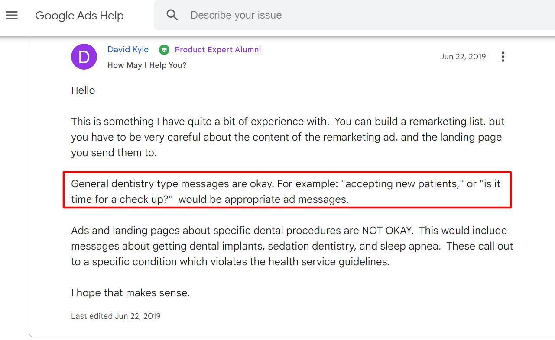Click the "Last edited Jun 22, 2019" note
Screen dimensions: 555x340
[x=116, y=316]
